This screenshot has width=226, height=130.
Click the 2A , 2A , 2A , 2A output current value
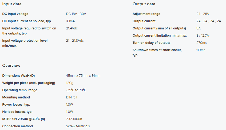point(209,21)
